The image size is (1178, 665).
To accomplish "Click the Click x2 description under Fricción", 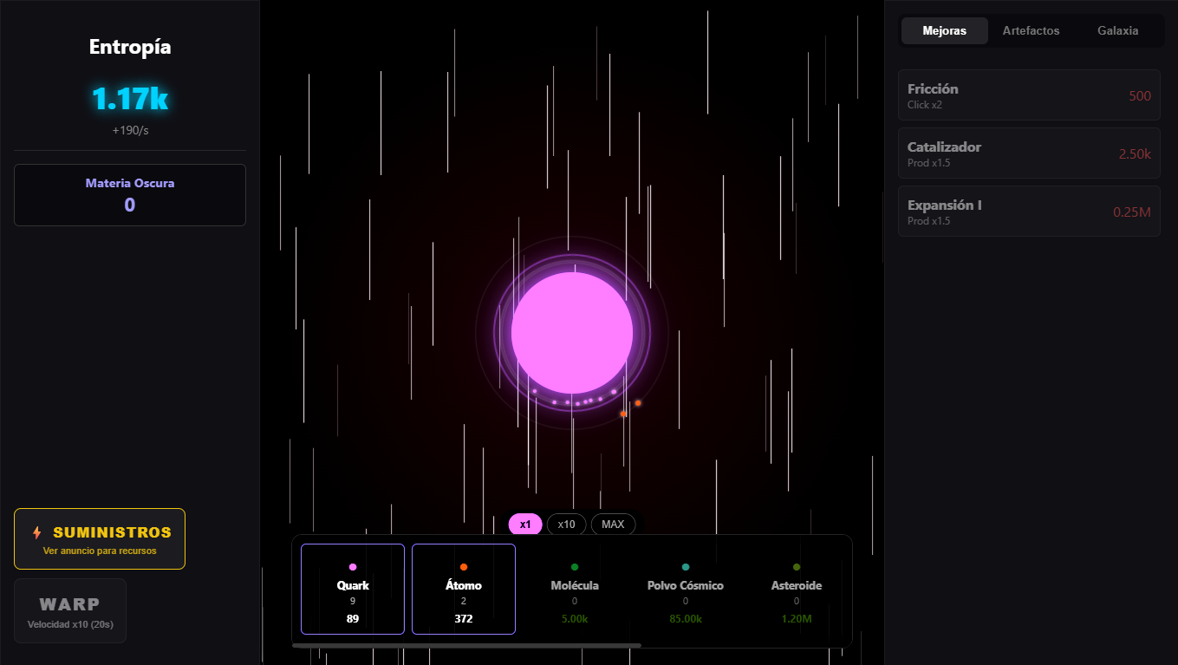I will pyautogui.click(x=925, y=105).
